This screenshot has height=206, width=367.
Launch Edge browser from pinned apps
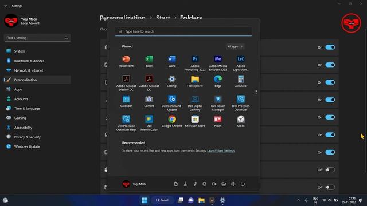coord(218,81)
